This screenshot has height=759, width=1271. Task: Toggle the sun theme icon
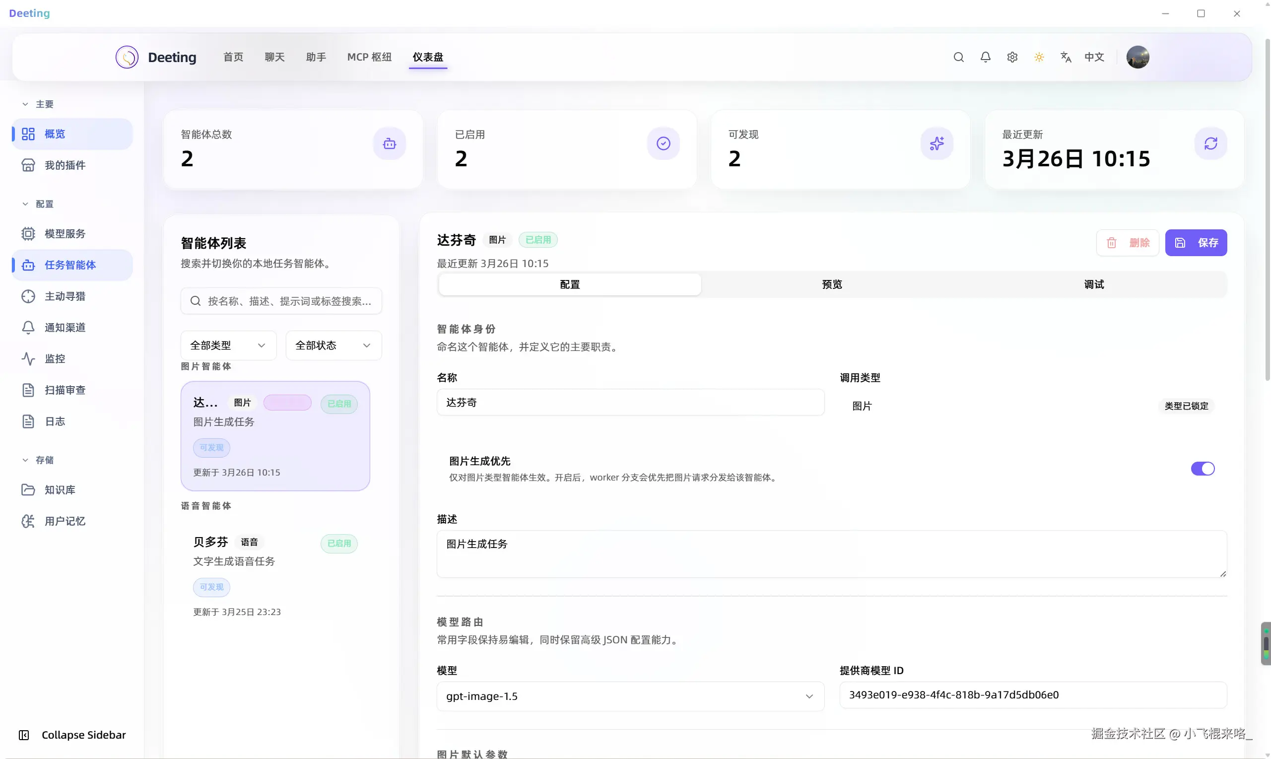(x=1039, y=57)
